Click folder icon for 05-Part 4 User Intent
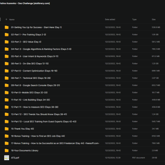 point(7,56)
